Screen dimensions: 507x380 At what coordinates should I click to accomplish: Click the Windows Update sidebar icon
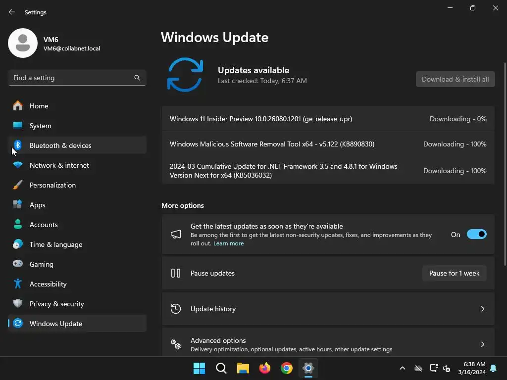point(18,323)
